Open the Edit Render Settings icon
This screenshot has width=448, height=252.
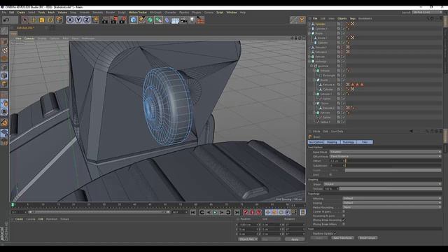tap(123, 20)
